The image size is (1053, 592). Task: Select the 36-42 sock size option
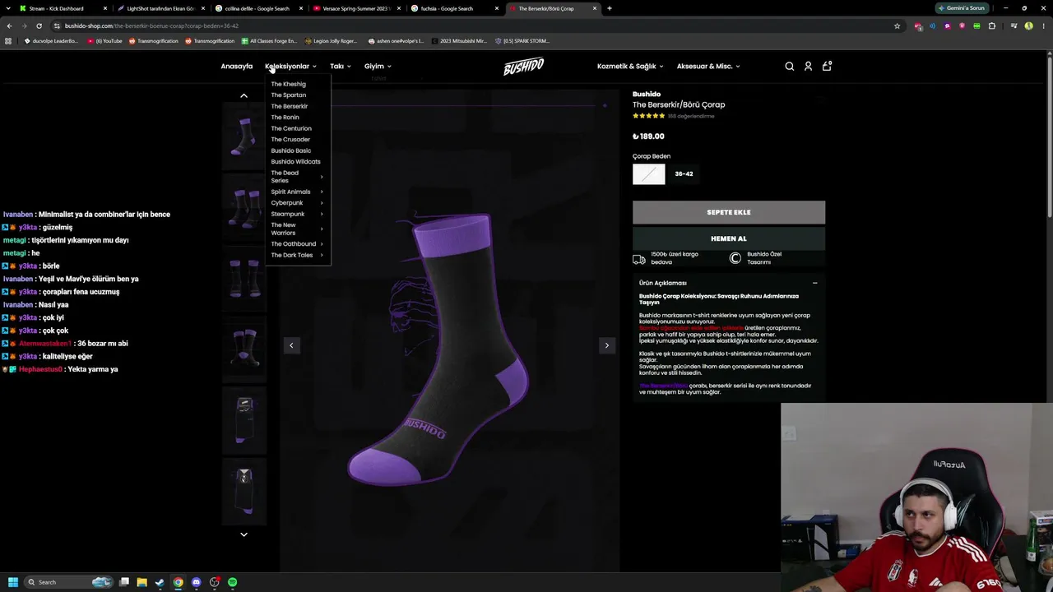pyautogui.click(x=684, y=174)
